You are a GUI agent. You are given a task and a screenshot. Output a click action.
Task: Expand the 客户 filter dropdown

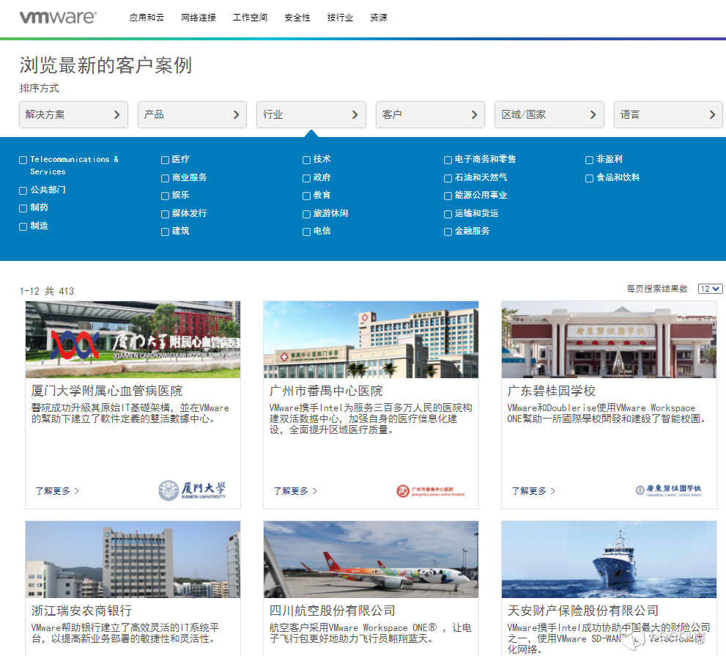430,114
